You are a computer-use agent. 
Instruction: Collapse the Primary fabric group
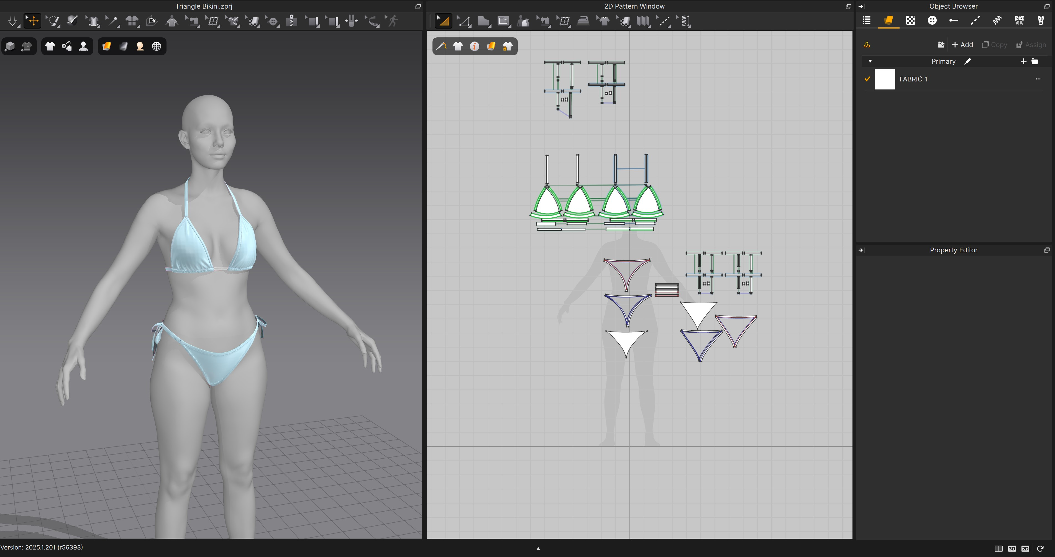pos(870,61)
